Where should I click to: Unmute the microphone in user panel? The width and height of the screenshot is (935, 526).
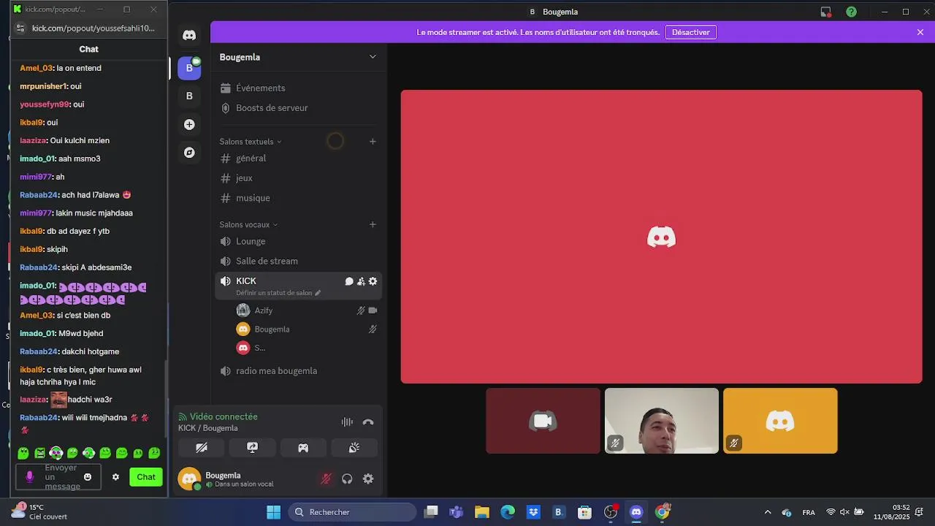tap(326, 479)
